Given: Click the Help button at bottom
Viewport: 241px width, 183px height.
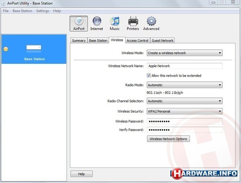Looking at the screenshot, I should 82,174.
